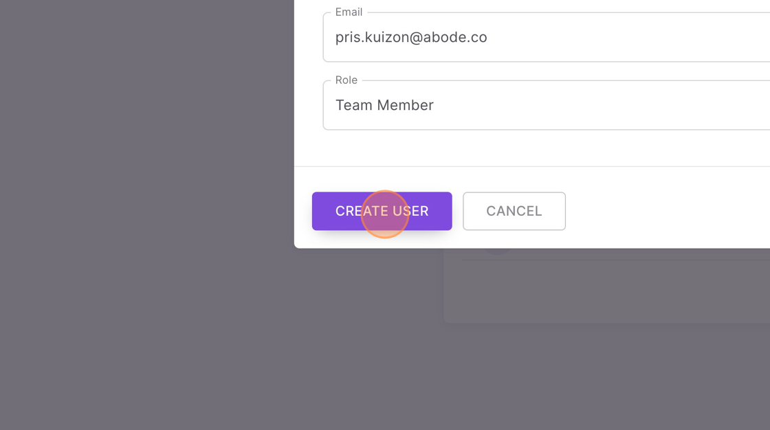Dismiss dialog via dimmed backdrop on left
Screen dimensions: 770x430
pyautogui.click(x=147, y=196)
